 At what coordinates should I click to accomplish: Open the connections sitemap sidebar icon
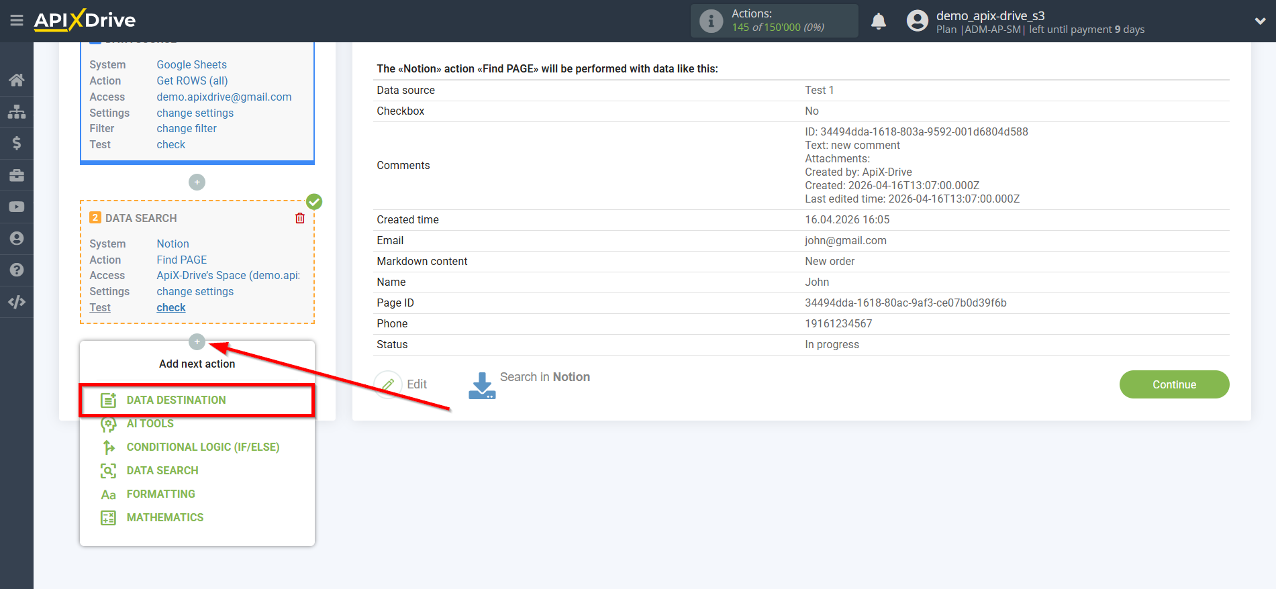click(x=17, y=111)
